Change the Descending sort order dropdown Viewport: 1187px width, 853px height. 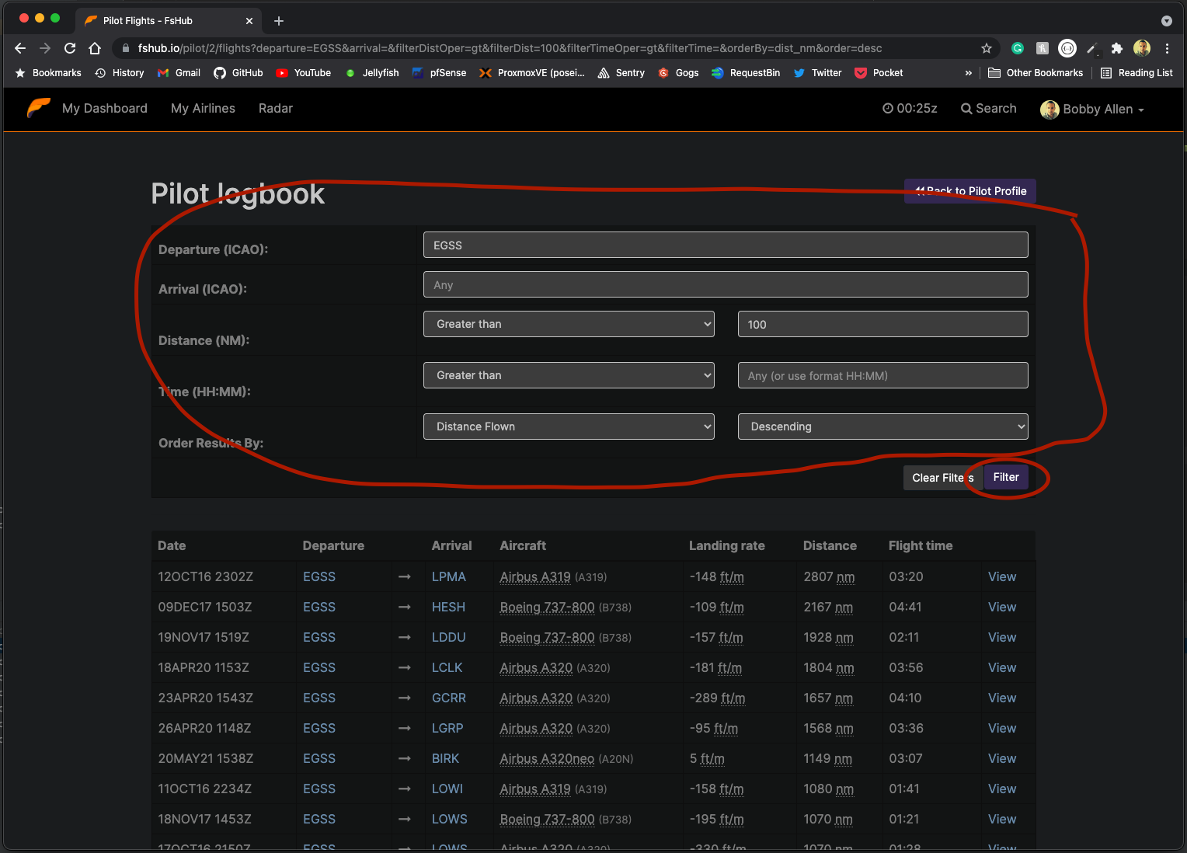tap(882, 426)
